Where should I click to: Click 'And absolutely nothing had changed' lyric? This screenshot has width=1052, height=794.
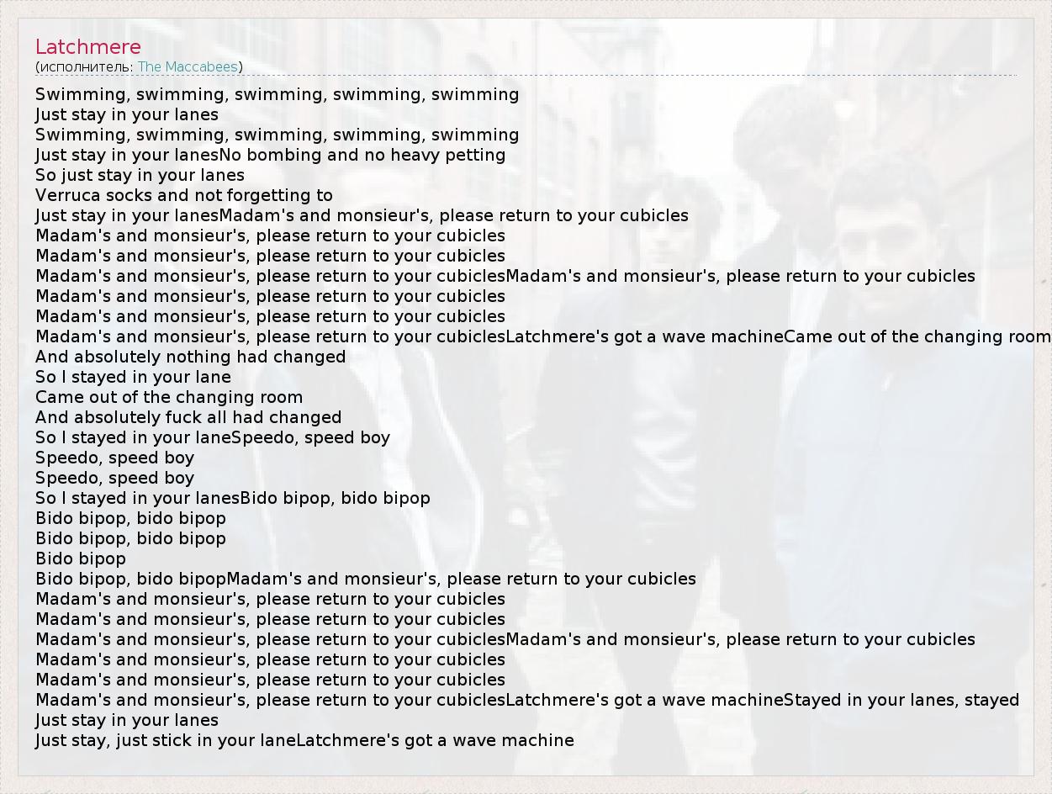190,357
